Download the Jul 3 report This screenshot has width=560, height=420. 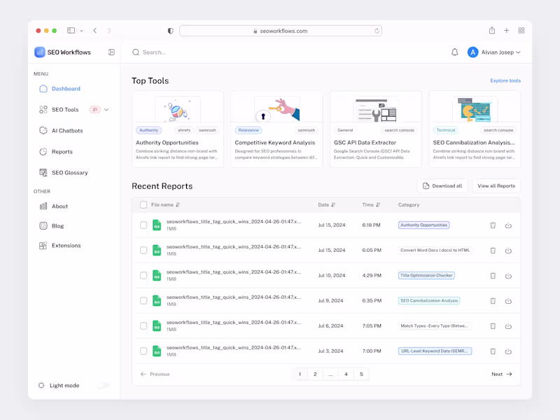(x=508, y=351)
